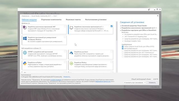This screenshot has height=101, width=179.
Task: Check the .NET Framework 4.7 development tools option
Action: click(x=123, y=52)
